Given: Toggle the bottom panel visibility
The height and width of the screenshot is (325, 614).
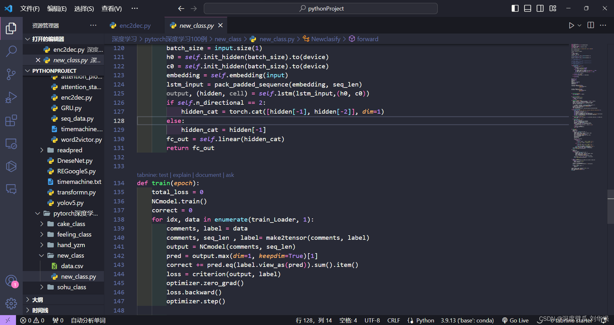Looking at the screenshot, I should click(527, 8).
